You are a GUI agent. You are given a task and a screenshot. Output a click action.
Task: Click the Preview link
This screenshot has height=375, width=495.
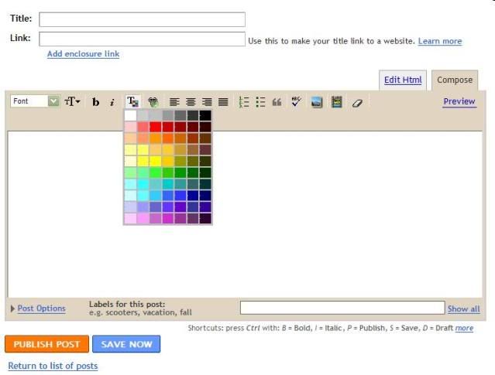(459, 101)
